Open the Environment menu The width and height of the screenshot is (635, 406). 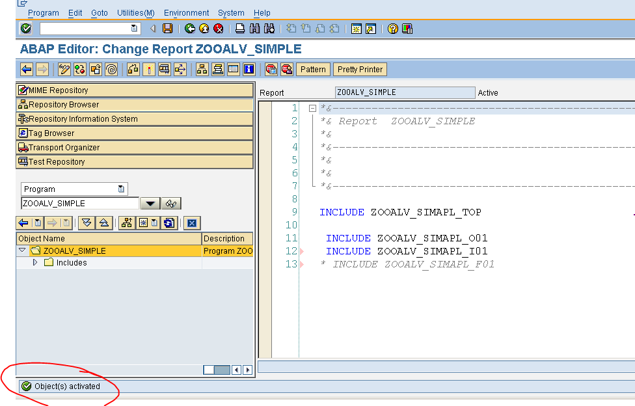(186, 12)
